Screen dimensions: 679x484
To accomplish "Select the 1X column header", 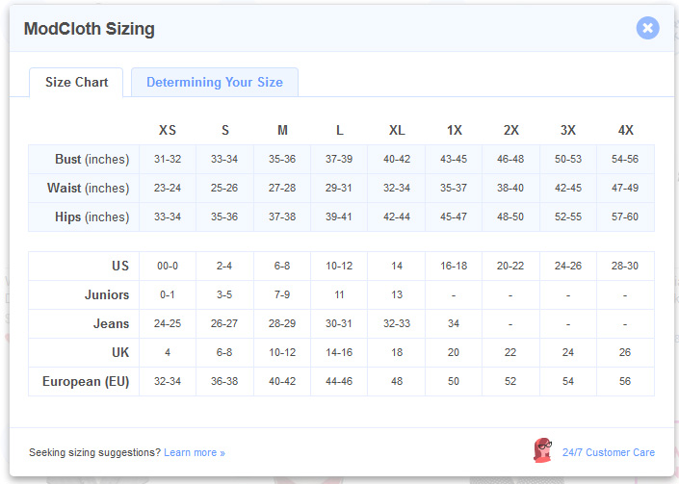I will pyautogui.click(x=455, y=130).
